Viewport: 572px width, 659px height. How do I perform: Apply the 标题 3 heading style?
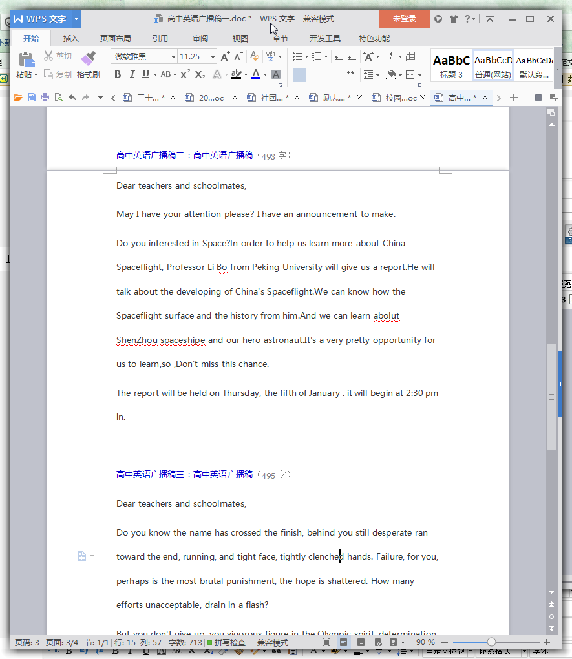pos(451,67)
